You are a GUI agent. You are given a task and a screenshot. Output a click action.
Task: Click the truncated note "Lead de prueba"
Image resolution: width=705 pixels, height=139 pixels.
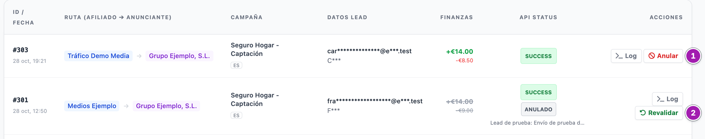[x=537, y=123]
